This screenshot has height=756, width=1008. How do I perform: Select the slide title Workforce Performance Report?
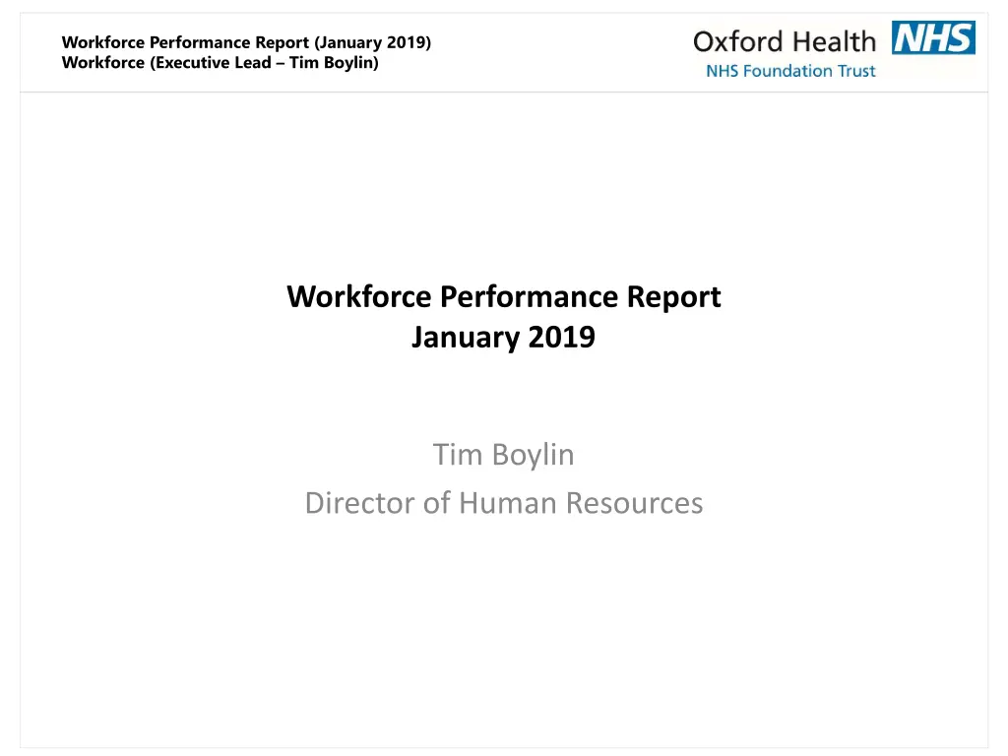[503, 295]
